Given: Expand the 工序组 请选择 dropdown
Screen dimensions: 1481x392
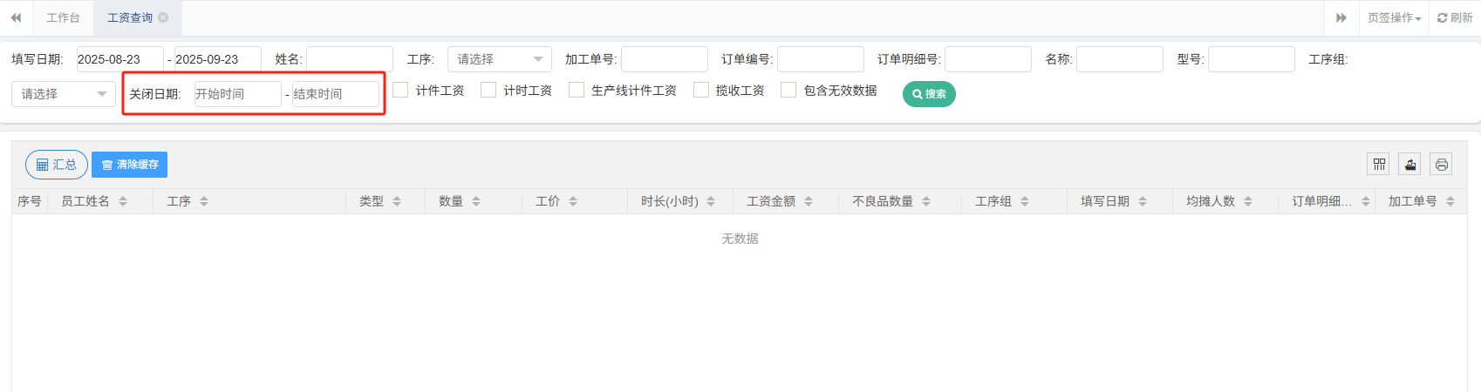Looking at the screenshot, I should click(x=63, y=94).
